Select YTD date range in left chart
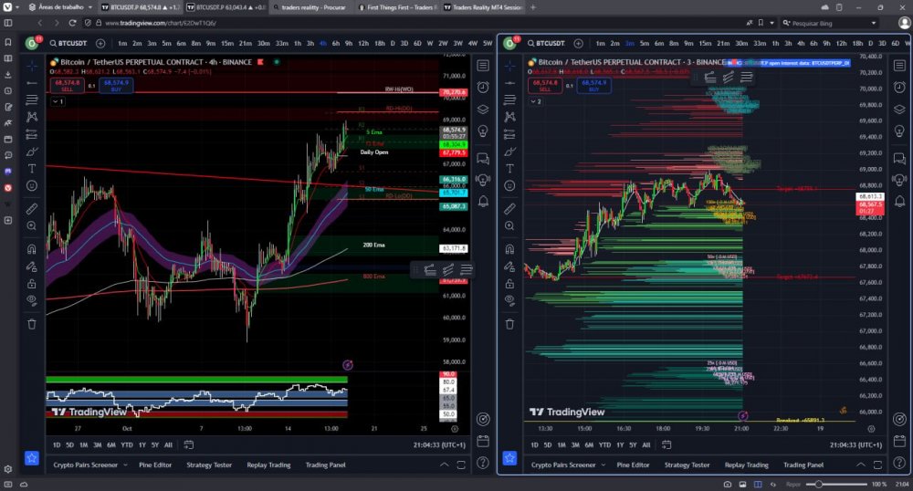Viewport: 913px width, 491px height. tap(126, 445)
